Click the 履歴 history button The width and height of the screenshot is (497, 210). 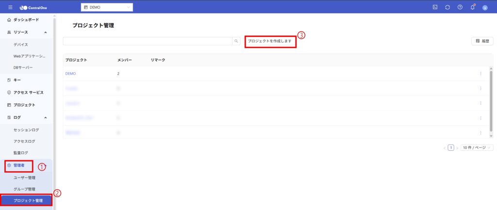[x=482, y=41]
